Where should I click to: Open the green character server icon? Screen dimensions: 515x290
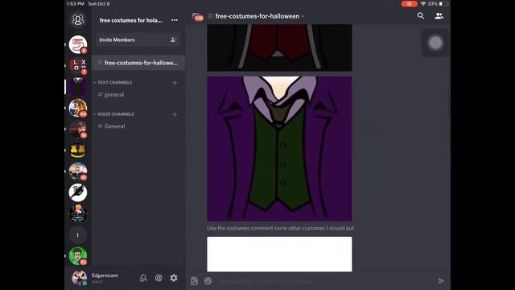(x=78, y=256)
